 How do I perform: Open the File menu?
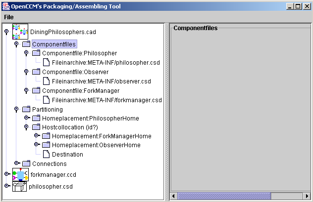[x=9, y=17]
